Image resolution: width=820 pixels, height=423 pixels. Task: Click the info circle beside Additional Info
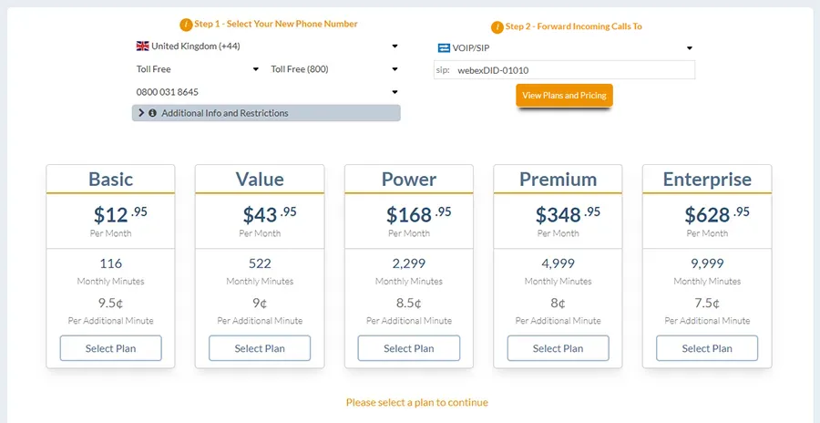click(152, 113)
